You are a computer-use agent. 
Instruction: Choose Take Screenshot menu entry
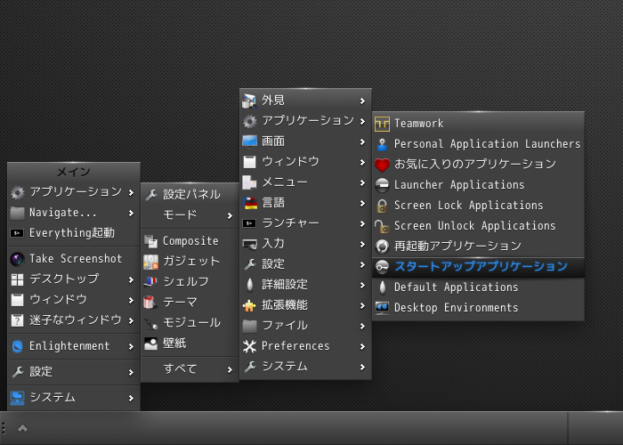[x=74, y=259]
